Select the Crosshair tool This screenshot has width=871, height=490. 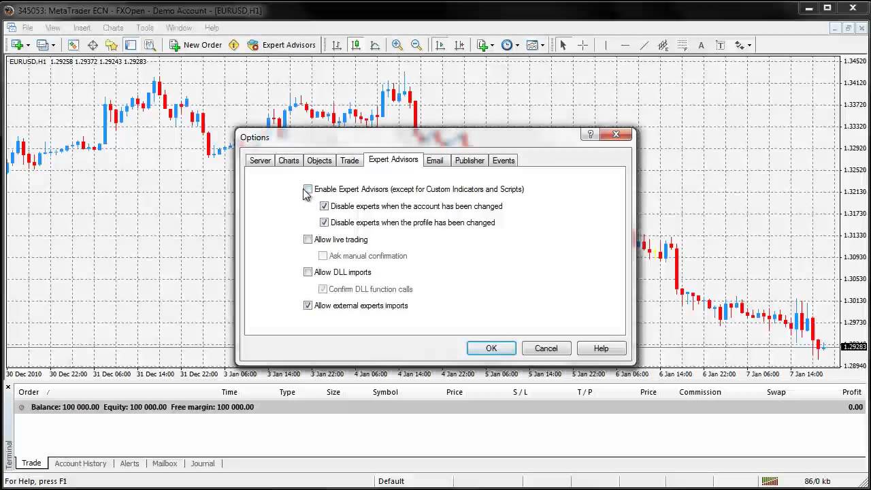tap(582, 45)
